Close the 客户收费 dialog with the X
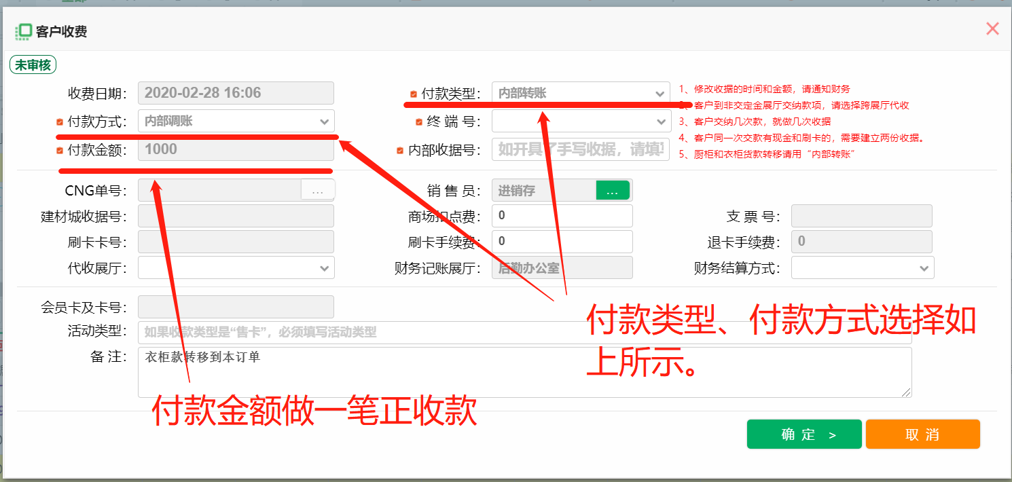 [992, 29]
